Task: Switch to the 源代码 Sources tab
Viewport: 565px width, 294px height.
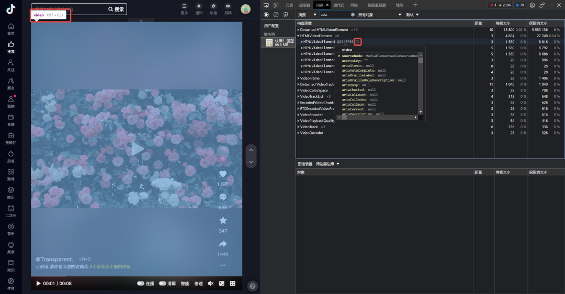Action: [x=338, y=5]
